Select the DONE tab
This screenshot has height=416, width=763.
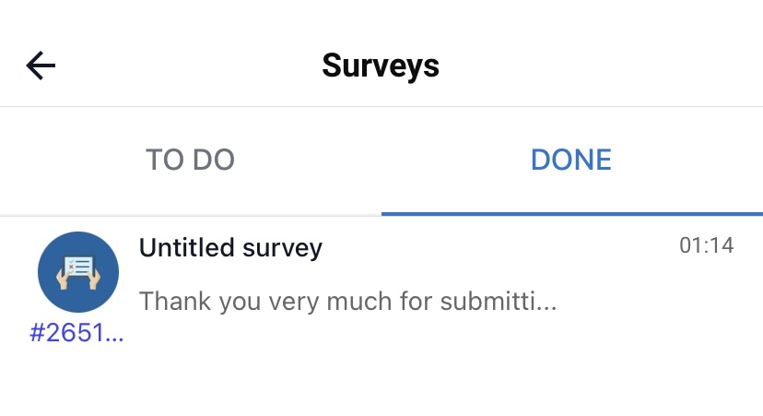[x=571, y=160]
